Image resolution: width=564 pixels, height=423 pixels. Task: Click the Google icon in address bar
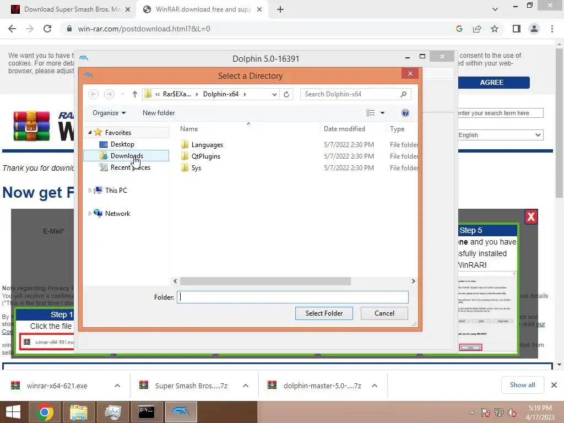click(x=459, y=29)
